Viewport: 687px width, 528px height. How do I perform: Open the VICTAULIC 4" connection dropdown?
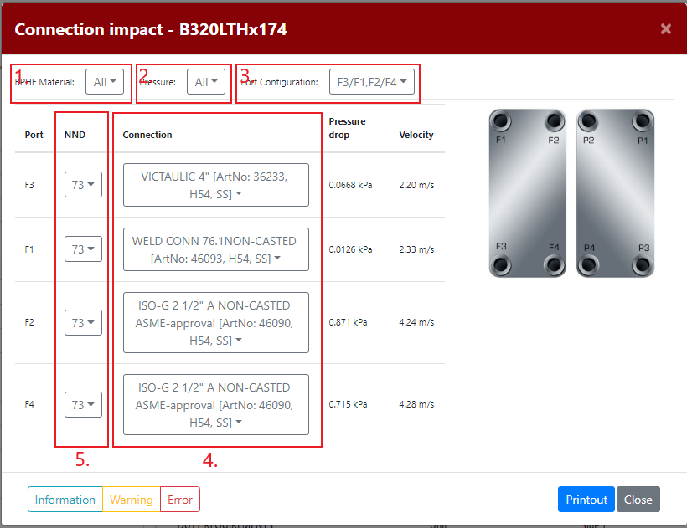(x=216, y=185)
